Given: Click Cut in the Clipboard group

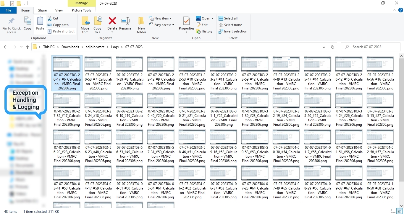Looking at the screenshot, I should (53, 18).
